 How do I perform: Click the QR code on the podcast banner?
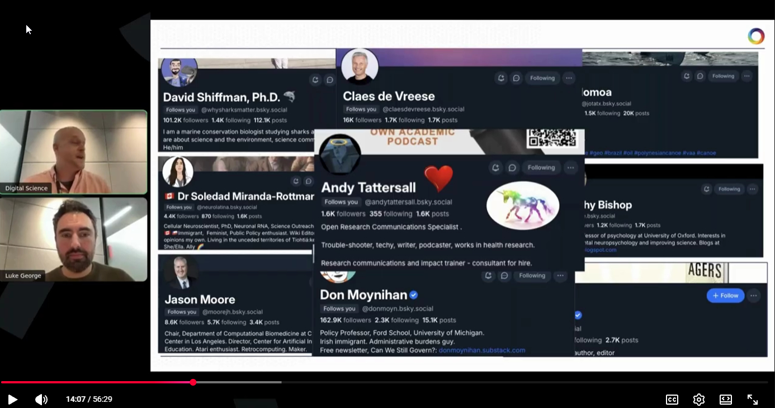click(551, 138)
